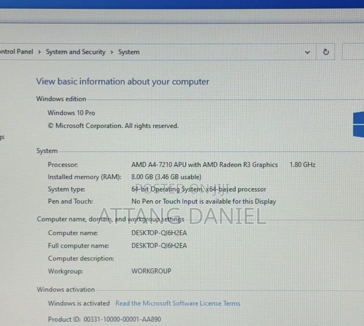Click the search box beside refresh button

[x=353, y=52]
